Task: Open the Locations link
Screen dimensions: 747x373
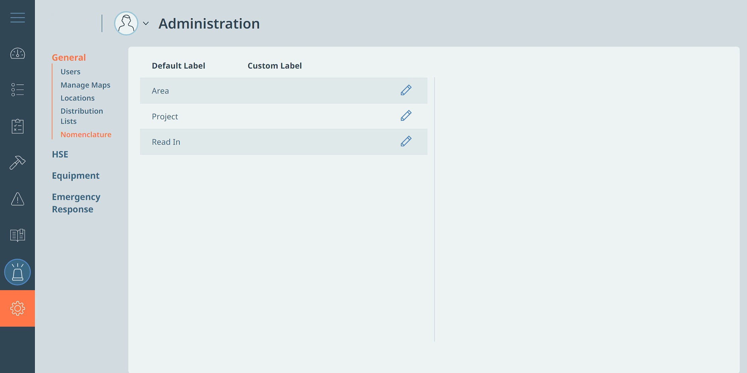Action: (77, 98)
